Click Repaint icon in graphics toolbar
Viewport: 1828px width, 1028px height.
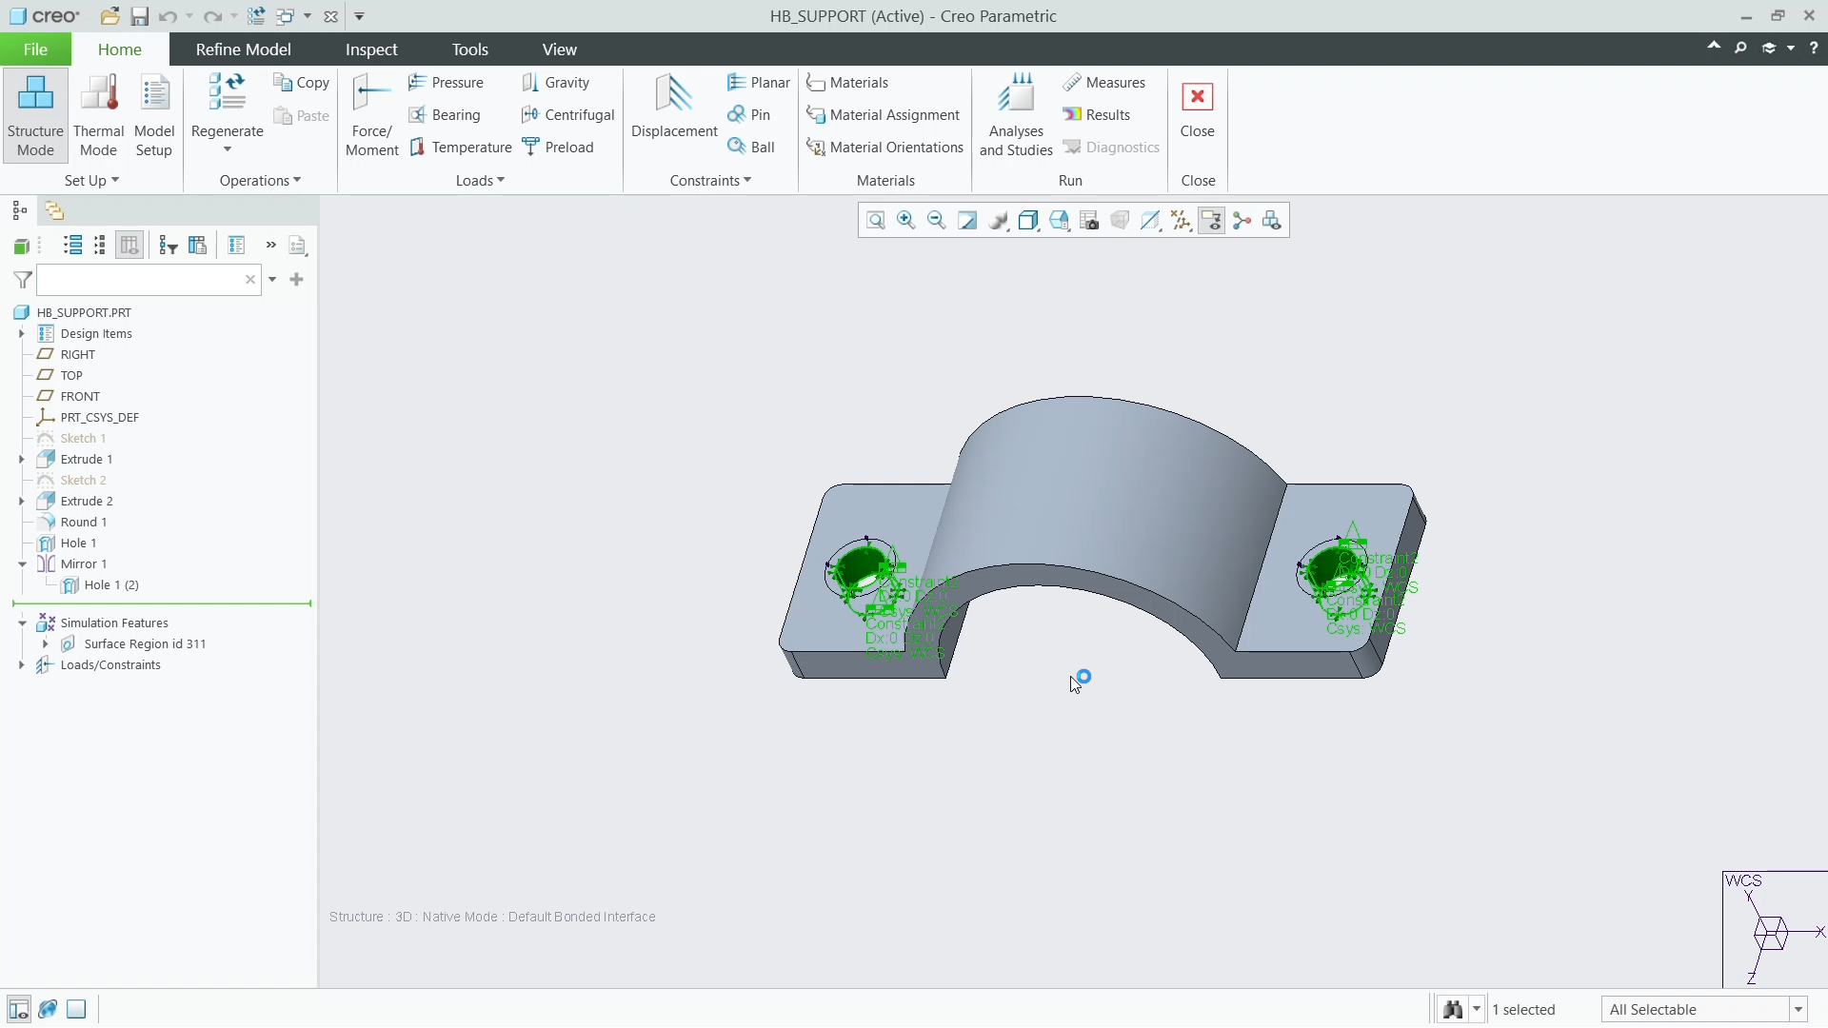tap(967, 221)
